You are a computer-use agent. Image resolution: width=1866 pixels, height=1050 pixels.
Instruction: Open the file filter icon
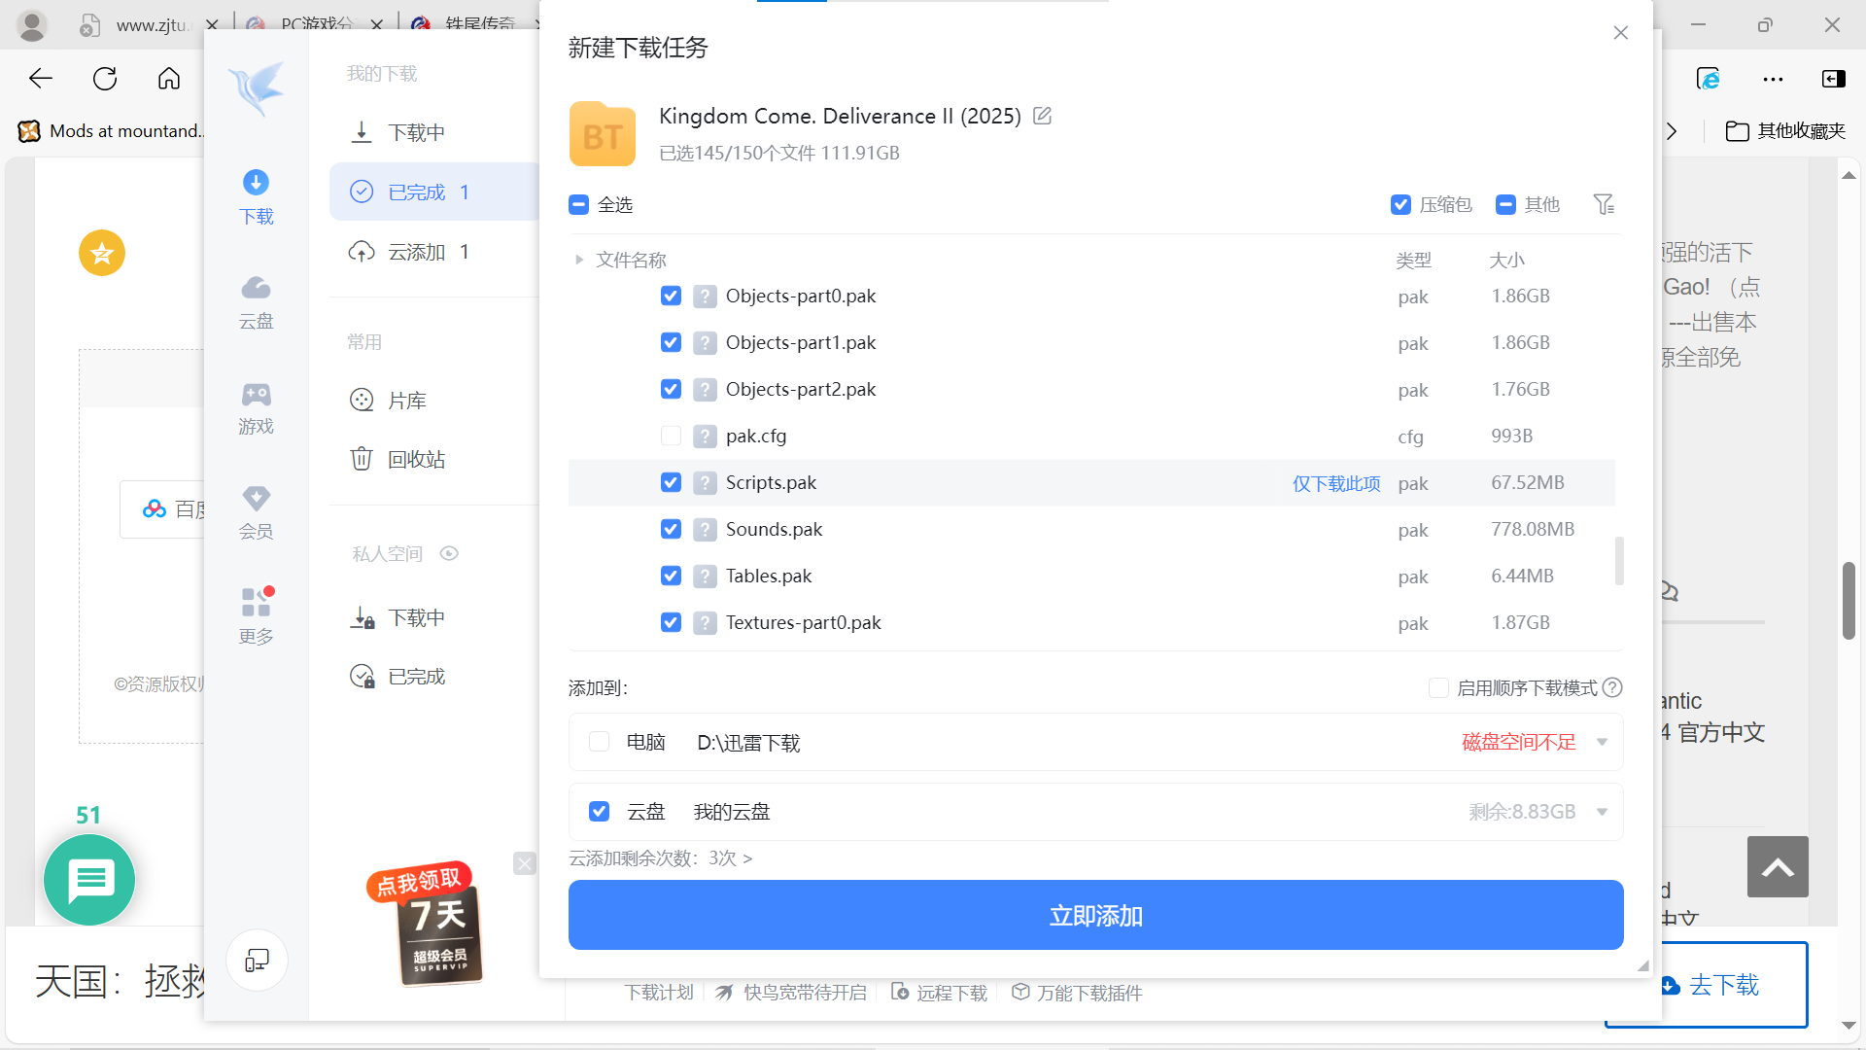(x=1604, y=204)
